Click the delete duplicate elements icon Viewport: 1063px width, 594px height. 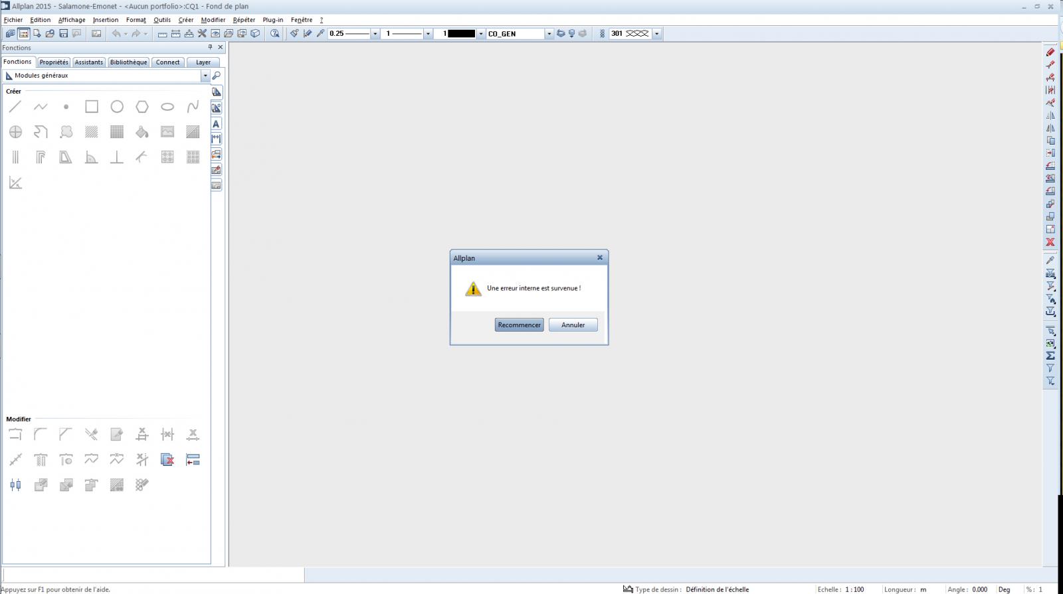[x=167, y=460]
